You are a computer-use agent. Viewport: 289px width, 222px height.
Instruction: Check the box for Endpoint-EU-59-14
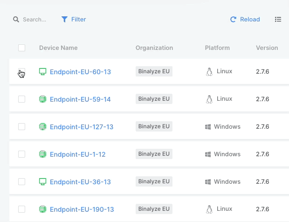click(21, 99)
